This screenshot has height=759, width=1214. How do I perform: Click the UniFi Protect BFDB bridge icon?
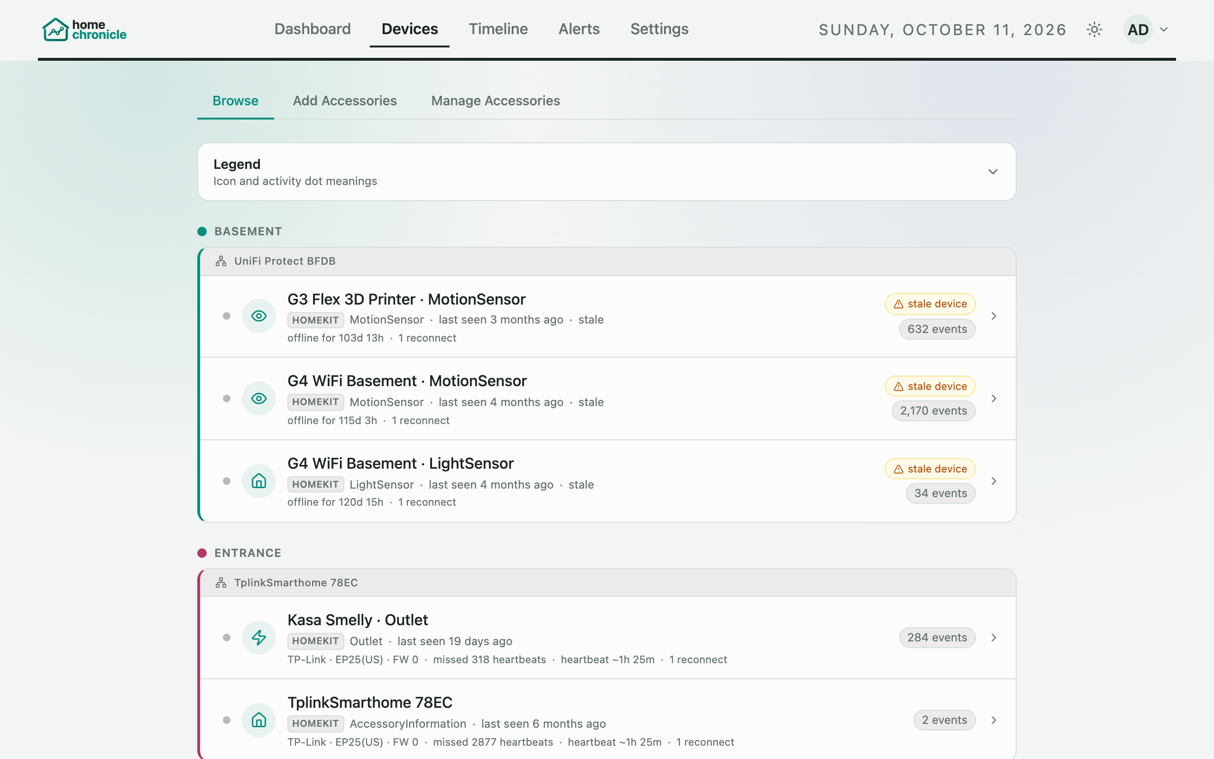[221, 261]
